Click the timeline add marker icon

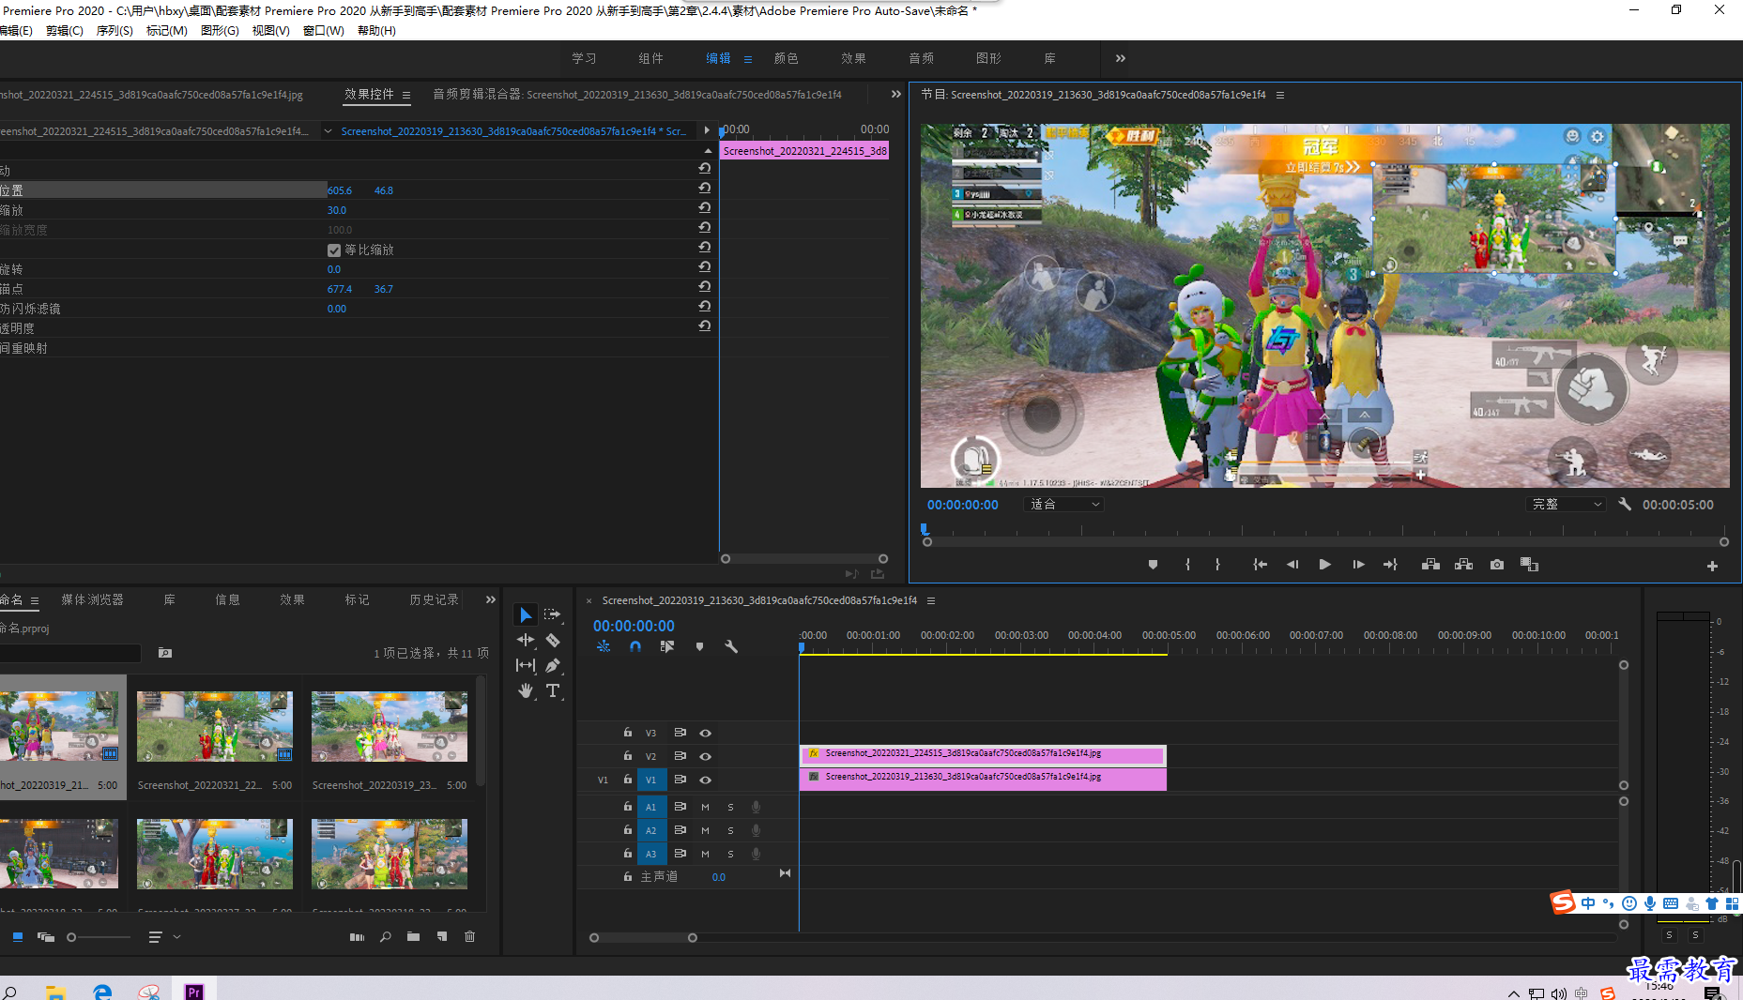pyautogui.click(x=699, y=646)
